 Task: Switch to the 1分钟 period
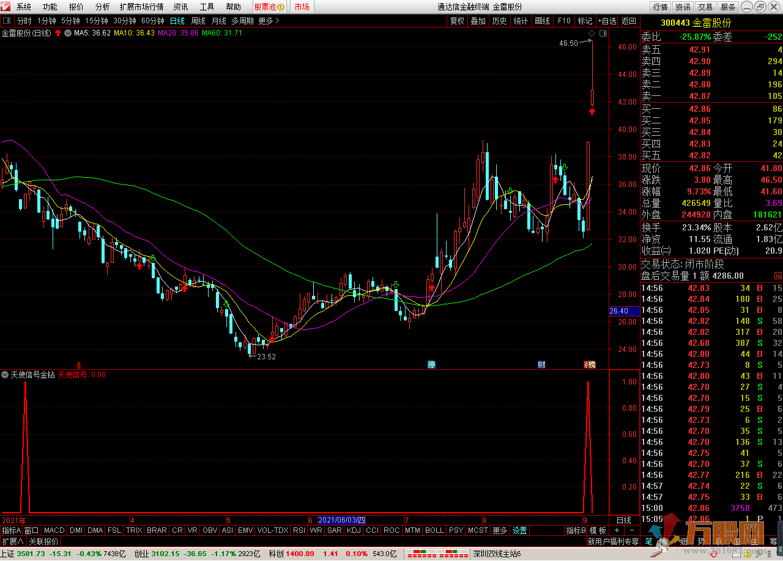point(47,21)
